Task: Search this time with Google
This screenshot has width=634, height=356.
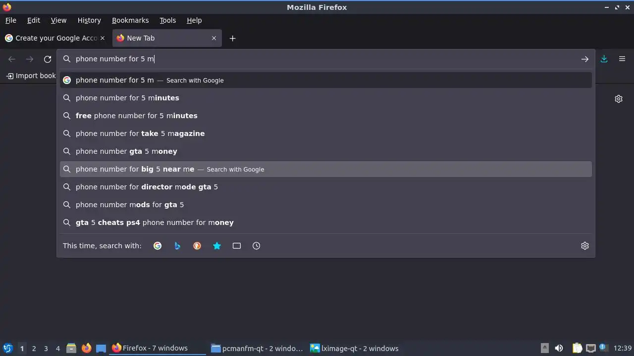Action: click(158, 246)
